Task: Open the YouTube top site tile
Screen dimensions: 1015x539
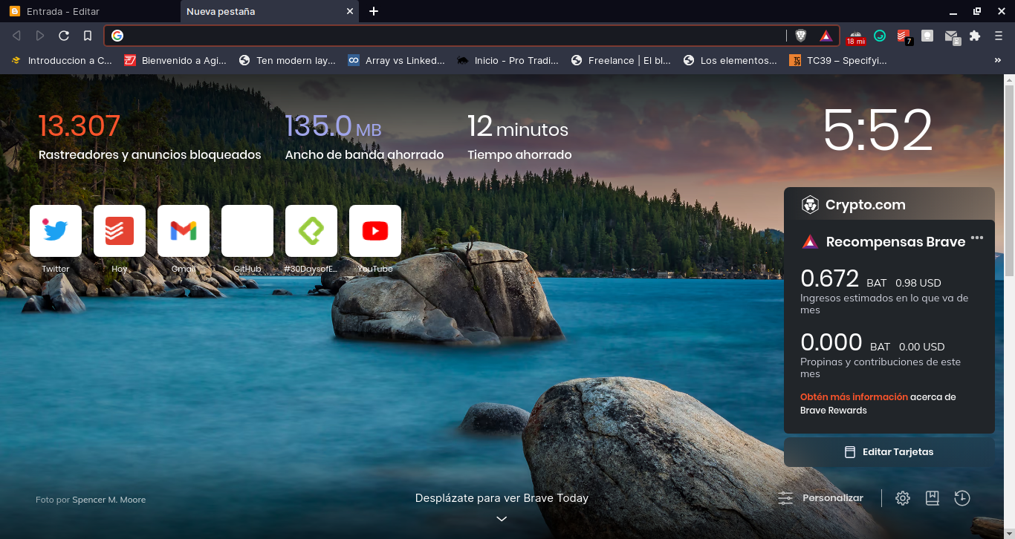Action: [375, 231]
